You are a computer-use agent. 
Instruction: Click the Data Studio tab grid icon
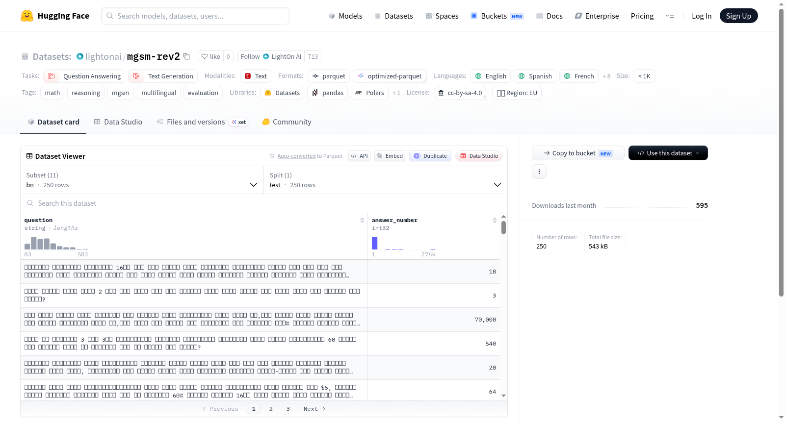(97, 122)
